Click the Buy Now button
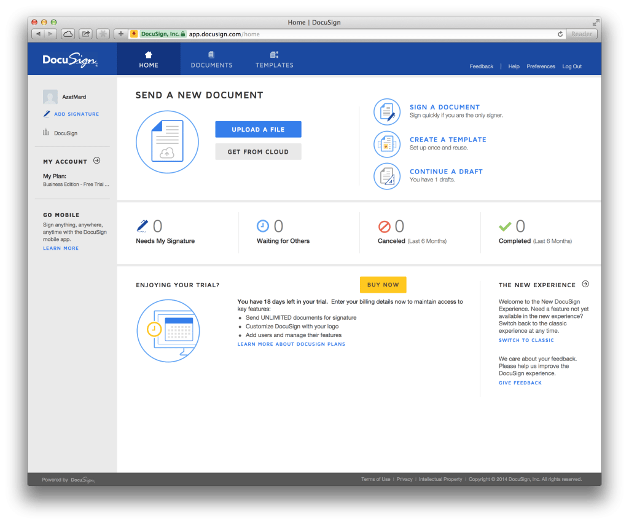Screen dimensions: 629x524 tap(383, 285)
